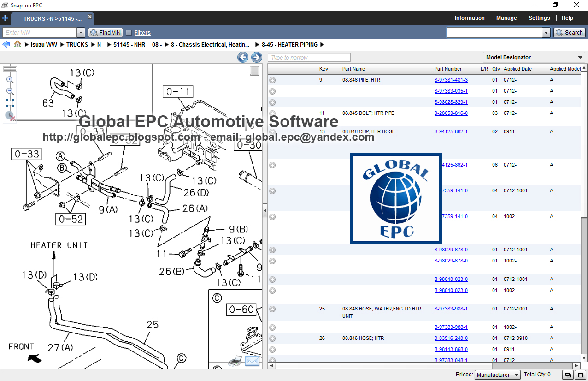The image size is (588, 381).
Task: Click the Part Name column header
Action: [x=353, y=69]
